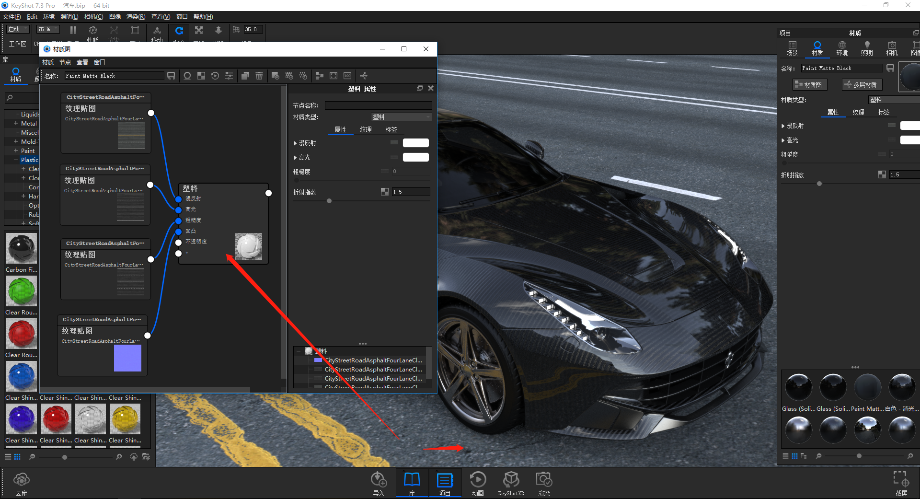Click the 多层材质 button
The image size is (920, 499).
tap(862, 84)
